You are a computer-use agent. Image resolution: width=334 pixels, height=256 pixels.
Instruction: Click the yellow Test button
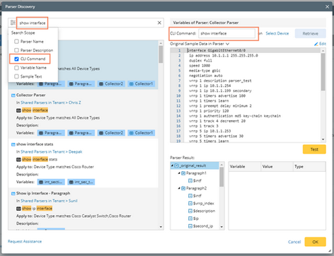(314, 149)
